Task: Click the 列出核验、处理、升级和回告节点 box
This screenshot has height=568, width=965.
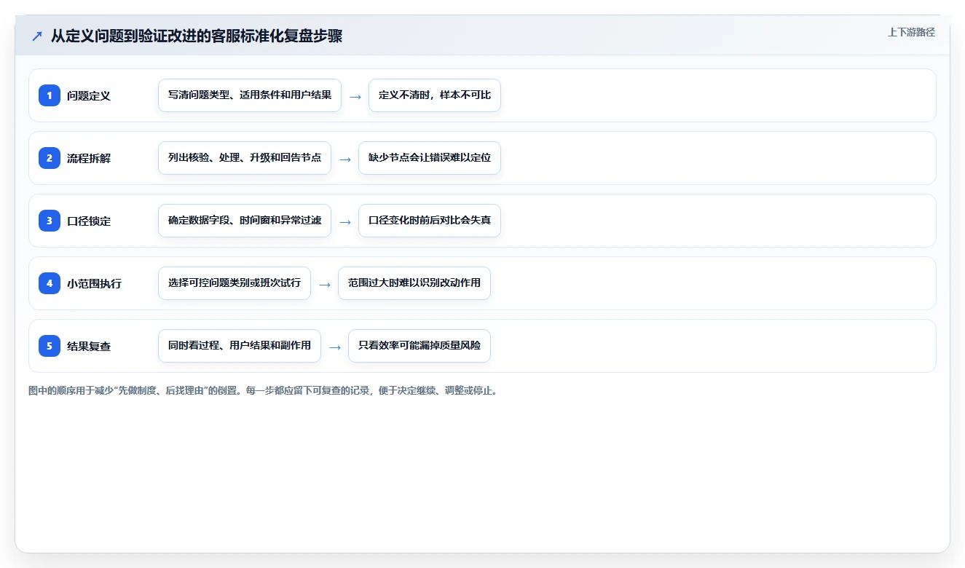Action: [x=245, y=158]
